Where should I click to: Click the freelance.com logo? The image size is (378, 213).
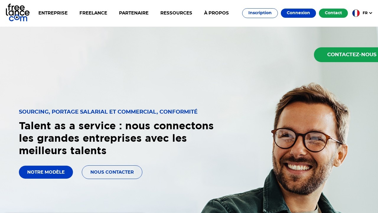tap(18, 13)
